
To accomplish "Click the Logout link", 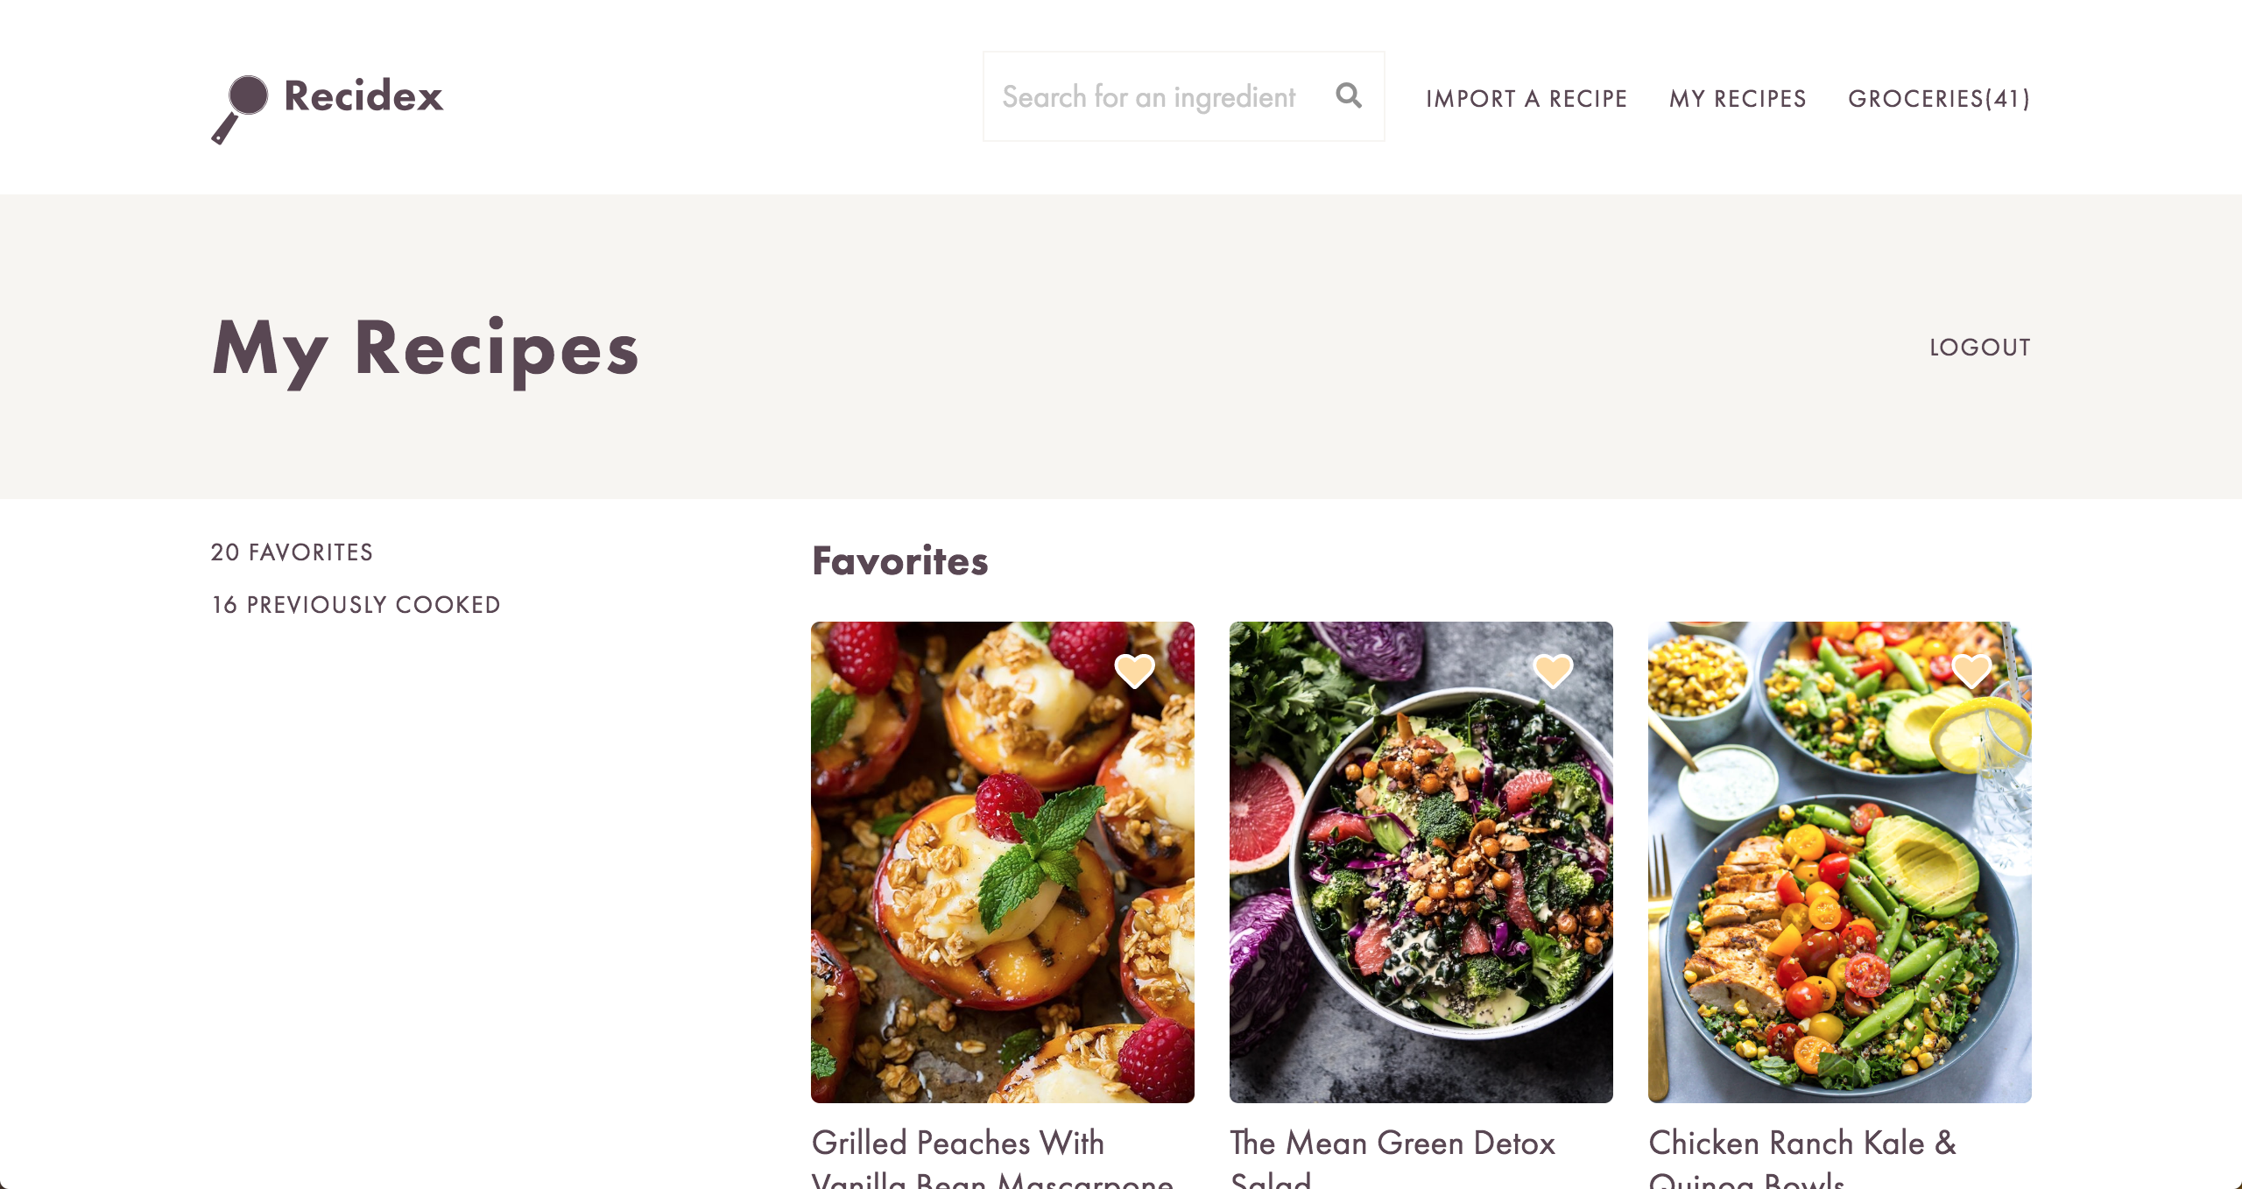I will pos(1980,347).
